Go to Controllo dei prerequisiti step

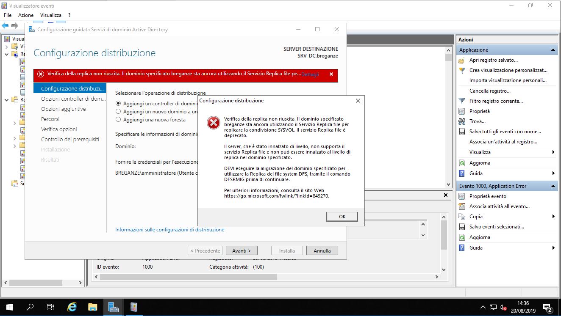pos(70,139)
